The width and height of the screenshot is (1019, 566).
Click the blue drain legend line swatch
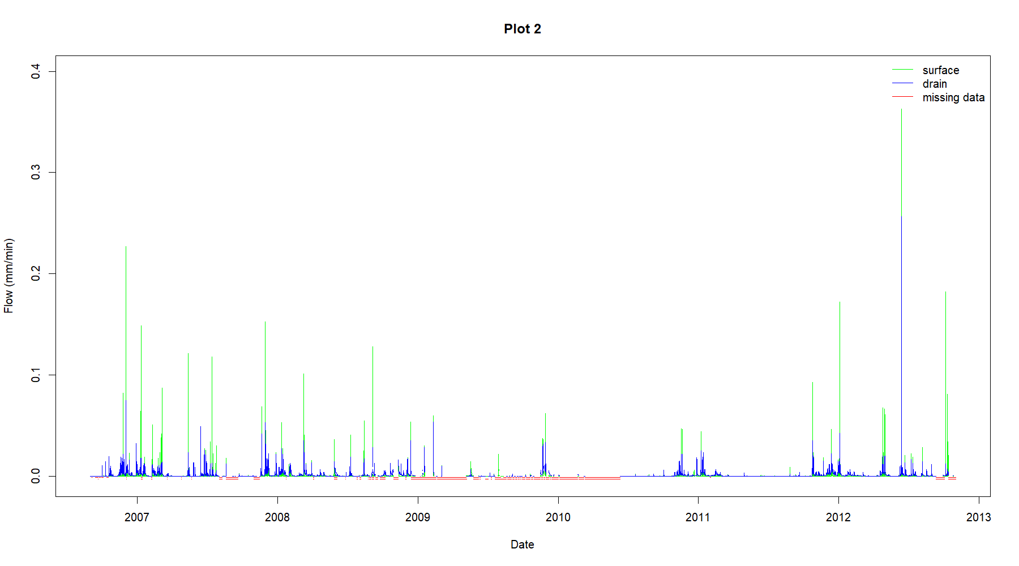pos(902,83)
